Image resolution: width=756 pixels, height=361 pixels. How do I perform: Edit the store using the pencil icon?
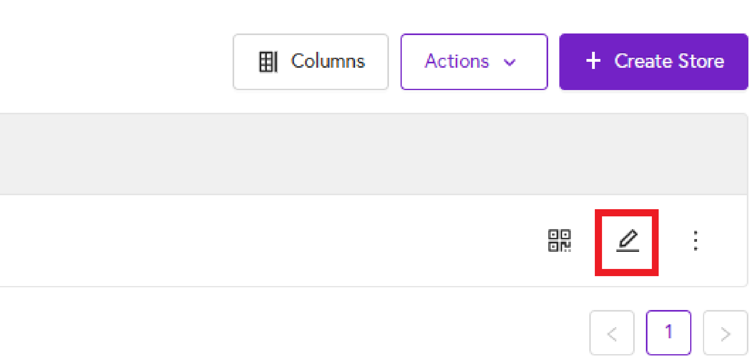coord(628,241)
